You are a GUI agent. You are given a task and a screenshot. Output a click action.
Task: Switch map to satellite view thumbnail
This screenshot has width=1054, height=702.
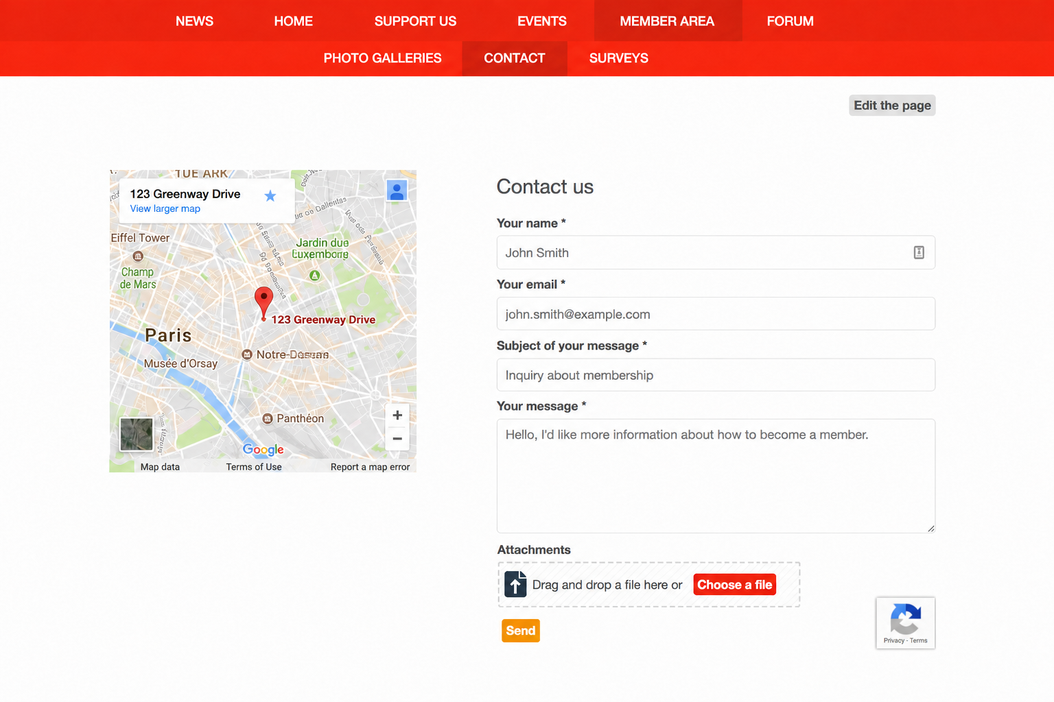[x=137, y=434]
